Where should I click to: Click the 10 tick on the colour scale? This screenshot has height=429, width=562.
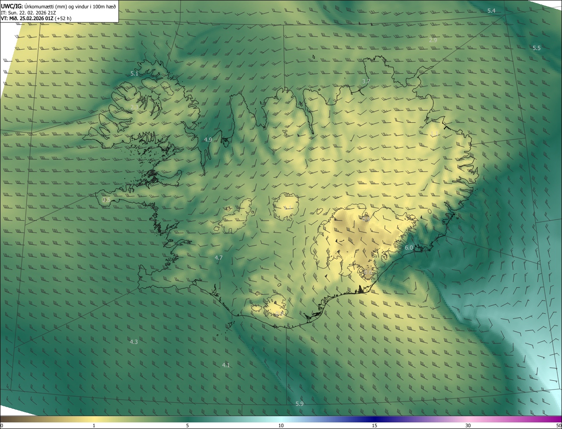click(281, 425)
